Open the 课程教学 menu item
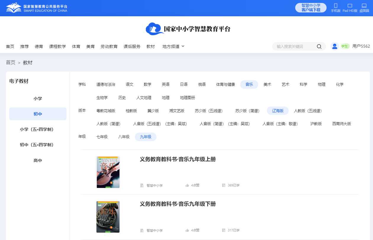The image size is (373, 240). (57, 46)
